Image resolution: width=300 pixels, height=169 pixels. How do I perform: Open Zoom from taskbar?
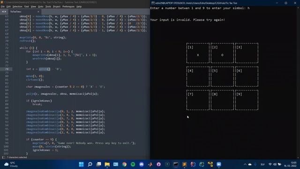click(219, 164)
